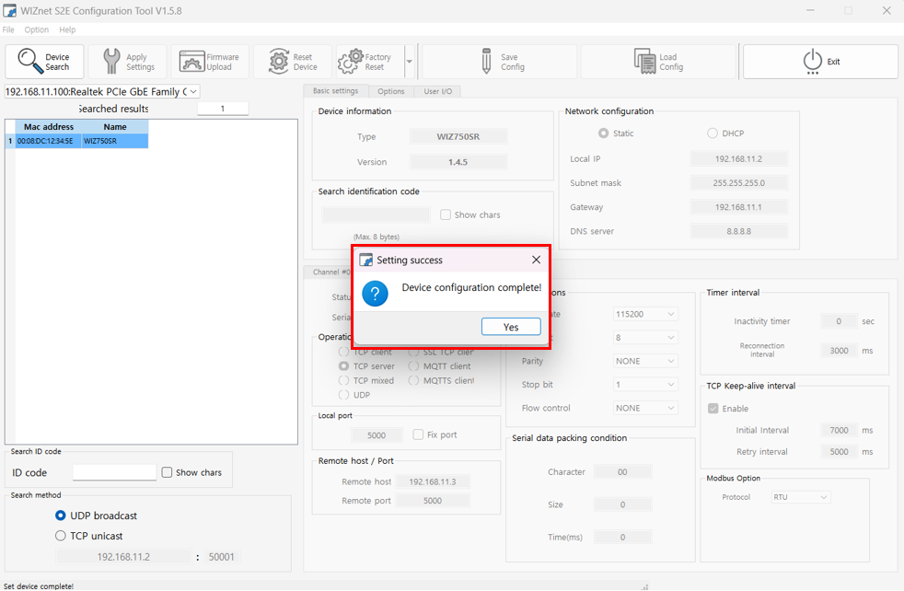This screenshot has width=904, height=591.
Task: Click the Apply Settings wrench icon
Action: [x=111, y=62]
